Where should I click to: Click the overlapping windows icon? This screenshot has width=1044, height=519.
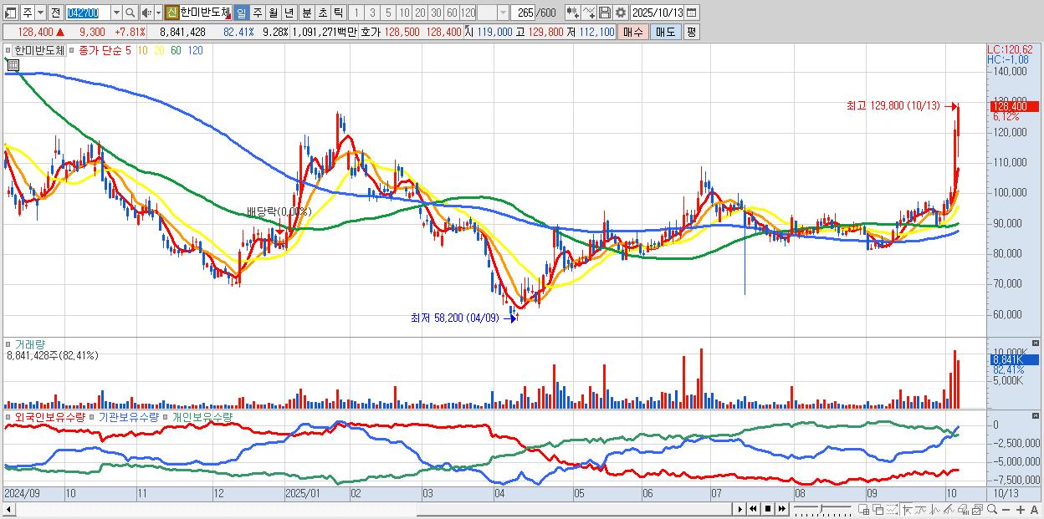tap(878, 510)
